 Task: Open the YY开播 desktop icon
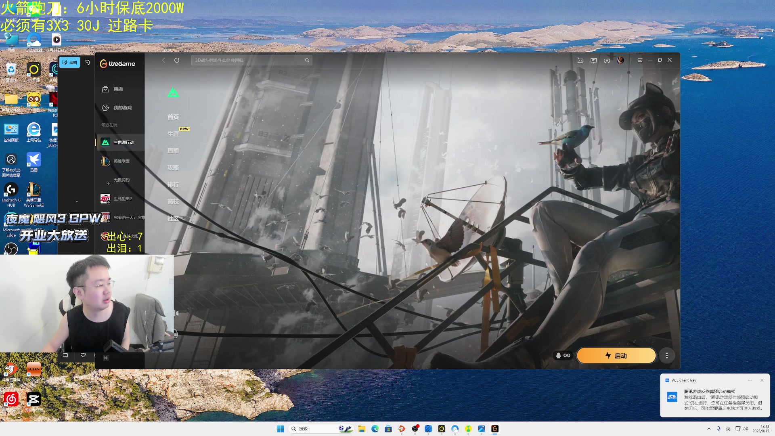[34, 73]
